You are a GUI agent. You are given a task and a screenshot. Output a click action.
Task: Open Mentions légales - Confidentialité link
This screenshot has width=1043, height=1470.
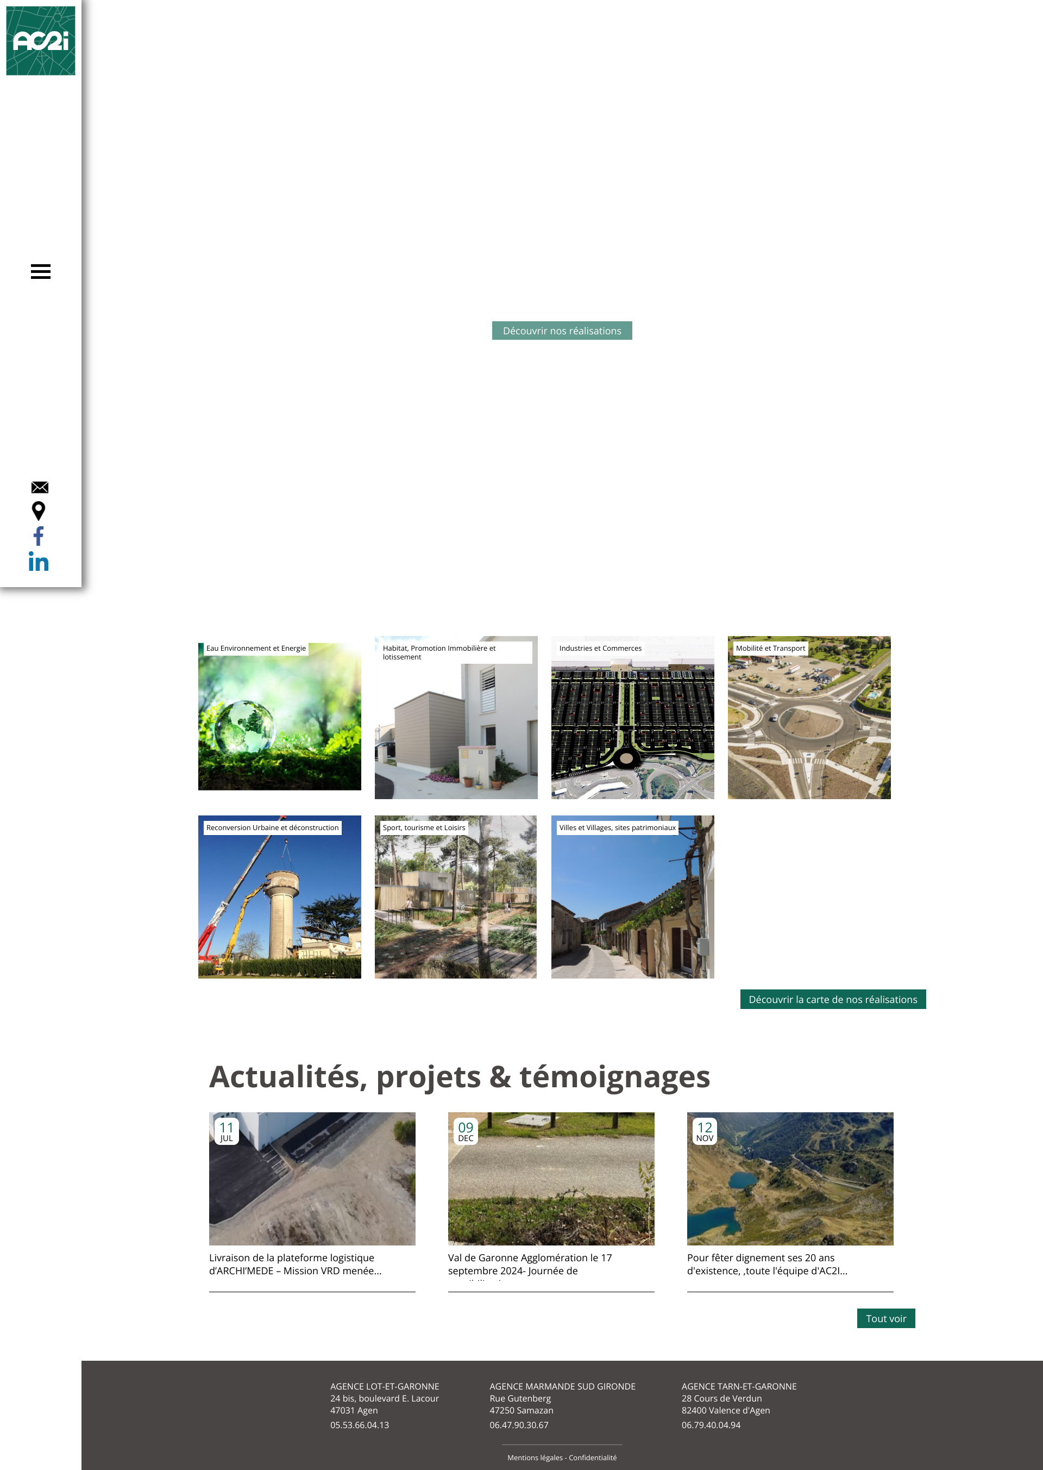click(562, 1458)
